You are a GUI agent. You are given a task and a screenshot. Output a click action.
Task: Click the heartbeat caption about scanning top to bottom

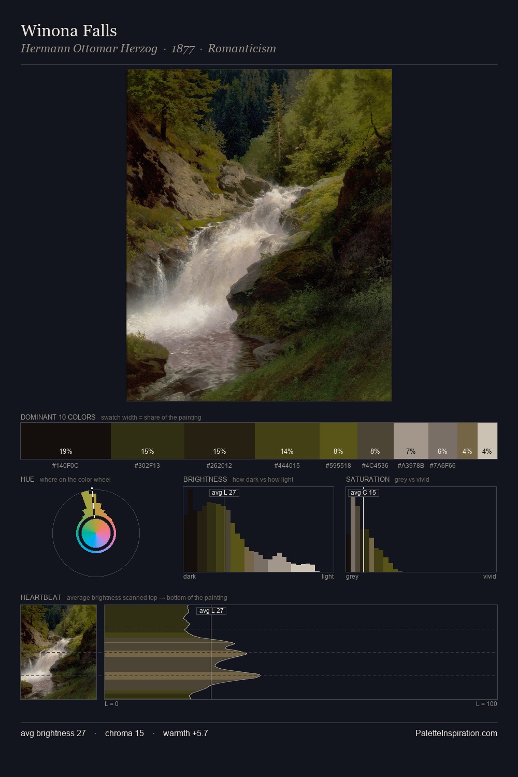point(147,598)
